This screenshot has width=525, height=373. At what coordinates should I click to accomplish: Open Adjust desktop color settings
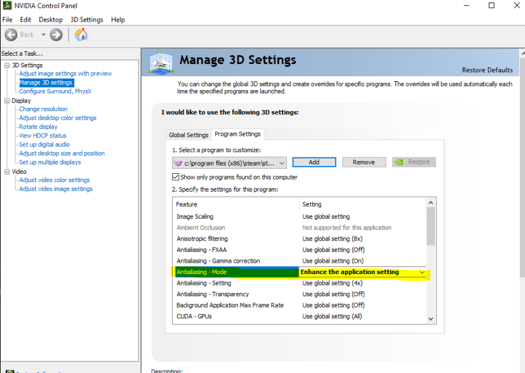click(x=58, y=118)
